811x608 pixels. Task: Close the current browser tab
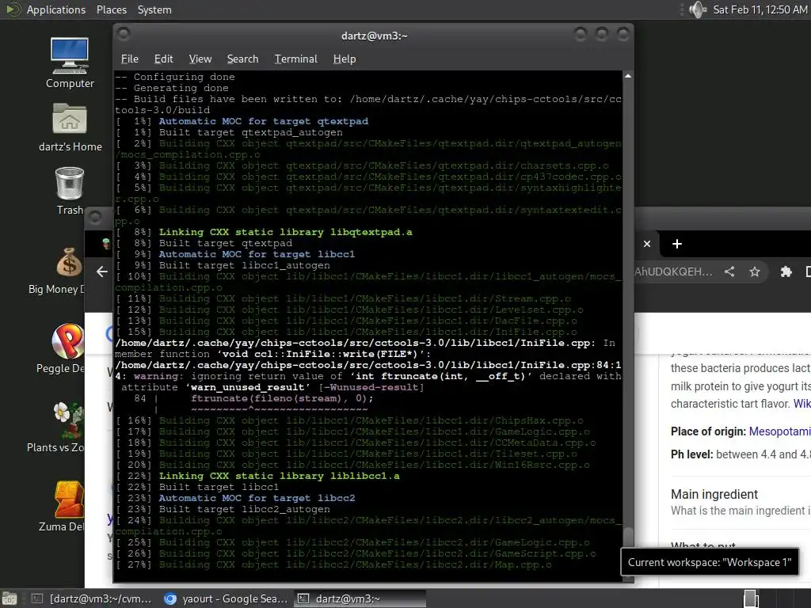click(x=646, y=244)
